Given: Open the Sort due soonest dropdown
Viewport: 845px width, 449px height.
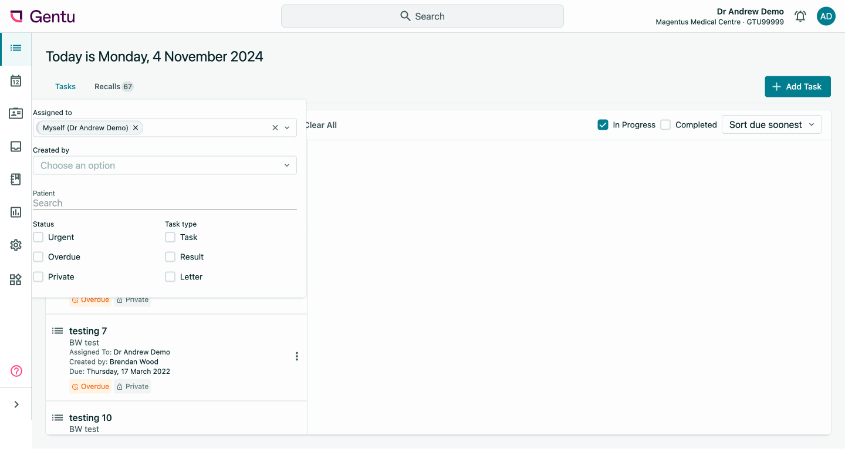Looking at the screenshot, I should pos(771,124).
